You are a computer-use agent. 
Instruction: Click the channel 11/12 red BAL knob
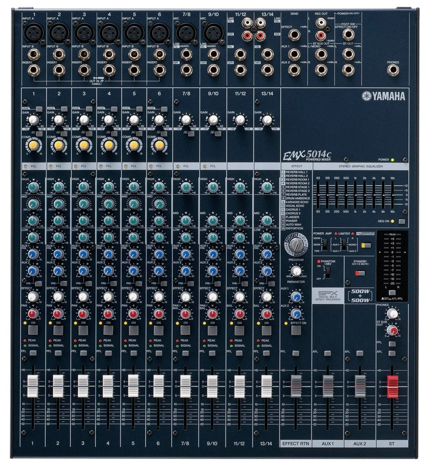[x=240, y=314]
